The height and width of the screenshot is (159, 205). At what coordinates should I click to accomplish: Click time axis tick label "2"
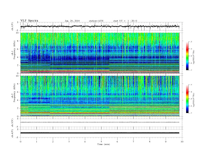[53, 142]
